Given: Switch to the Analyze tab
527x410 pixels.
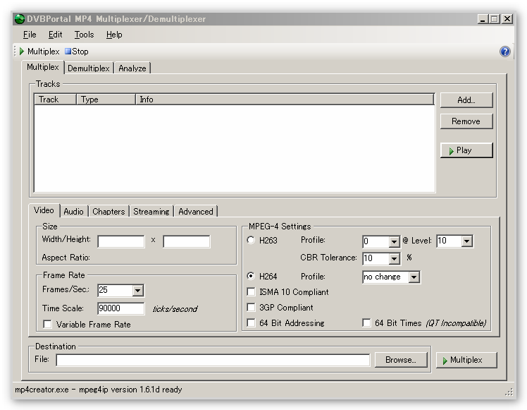Looking at the screenshot, I should point(132,68).
